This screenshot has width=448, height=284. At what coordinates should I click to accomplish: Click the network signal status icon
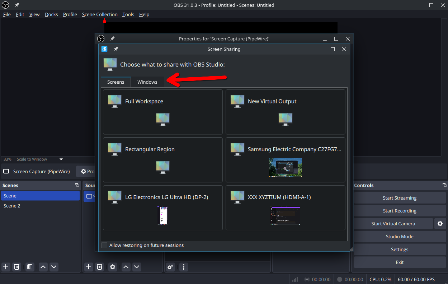295,279
